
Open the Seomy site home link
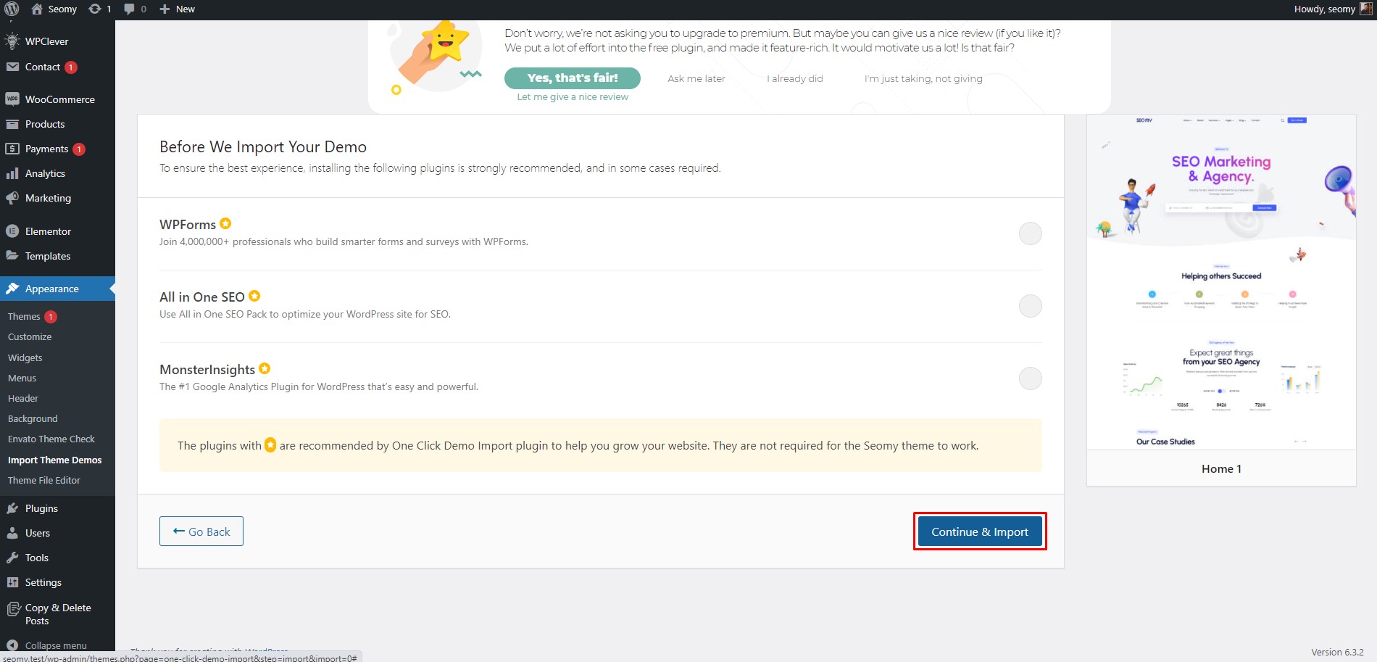coord(54,9)
